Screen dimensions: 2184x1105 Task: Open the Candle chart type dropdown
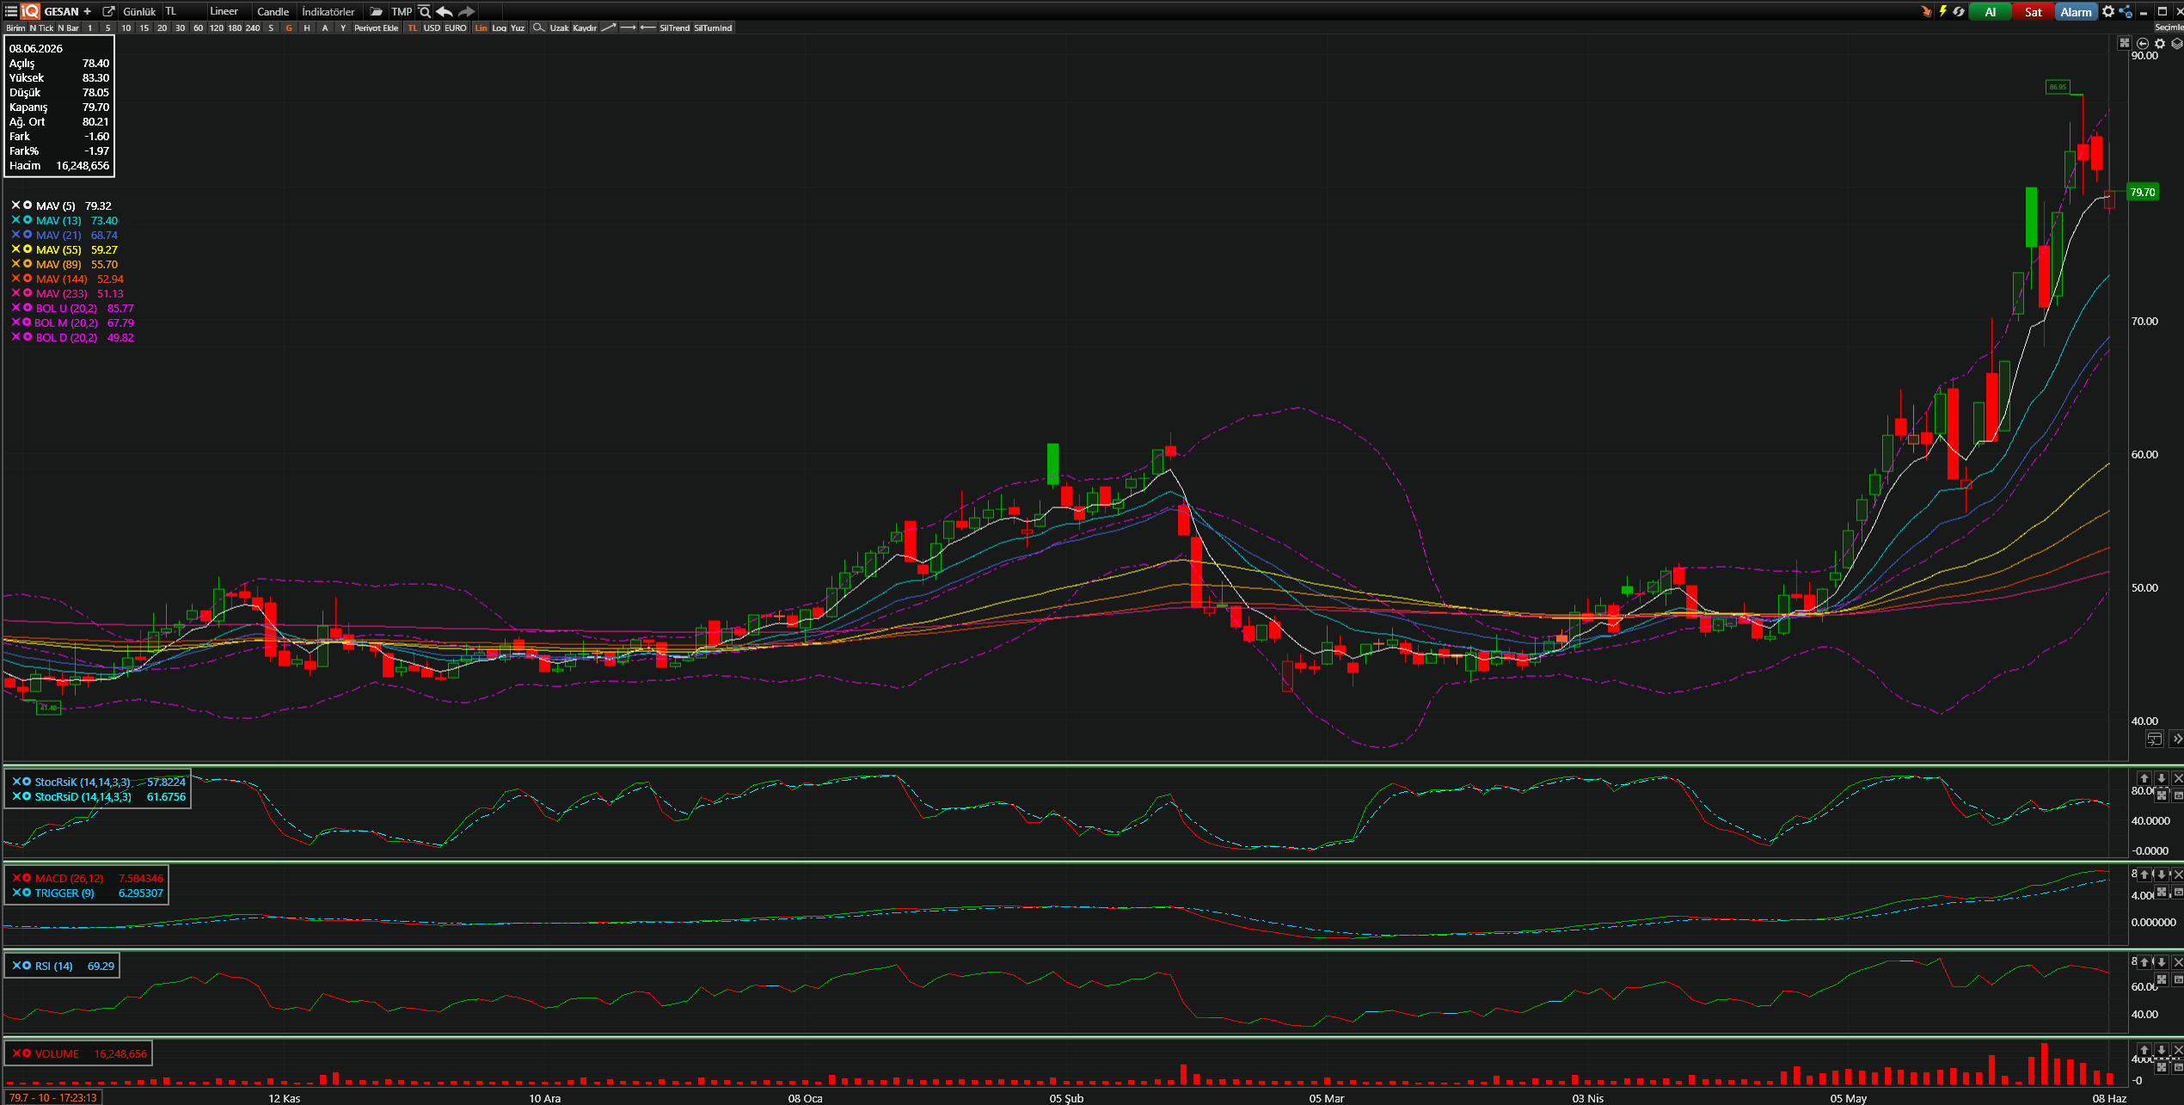273,11
